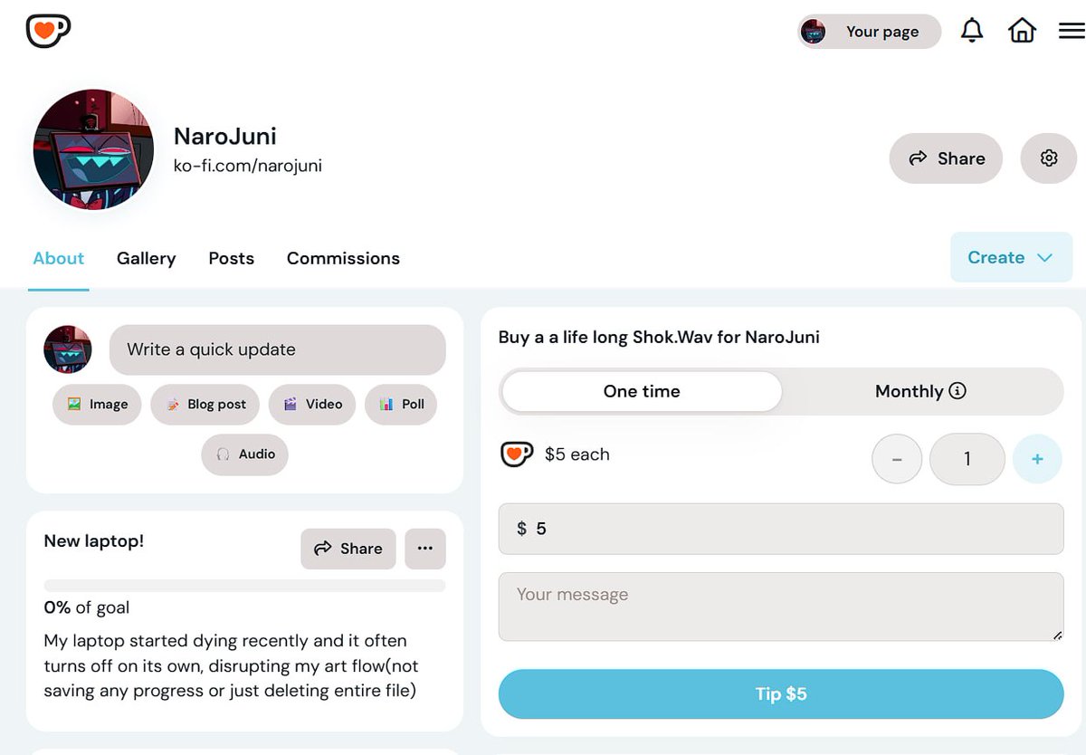Click the Write a quick update field
This screenshot has height=755, width=1086.
coord(278,349)
